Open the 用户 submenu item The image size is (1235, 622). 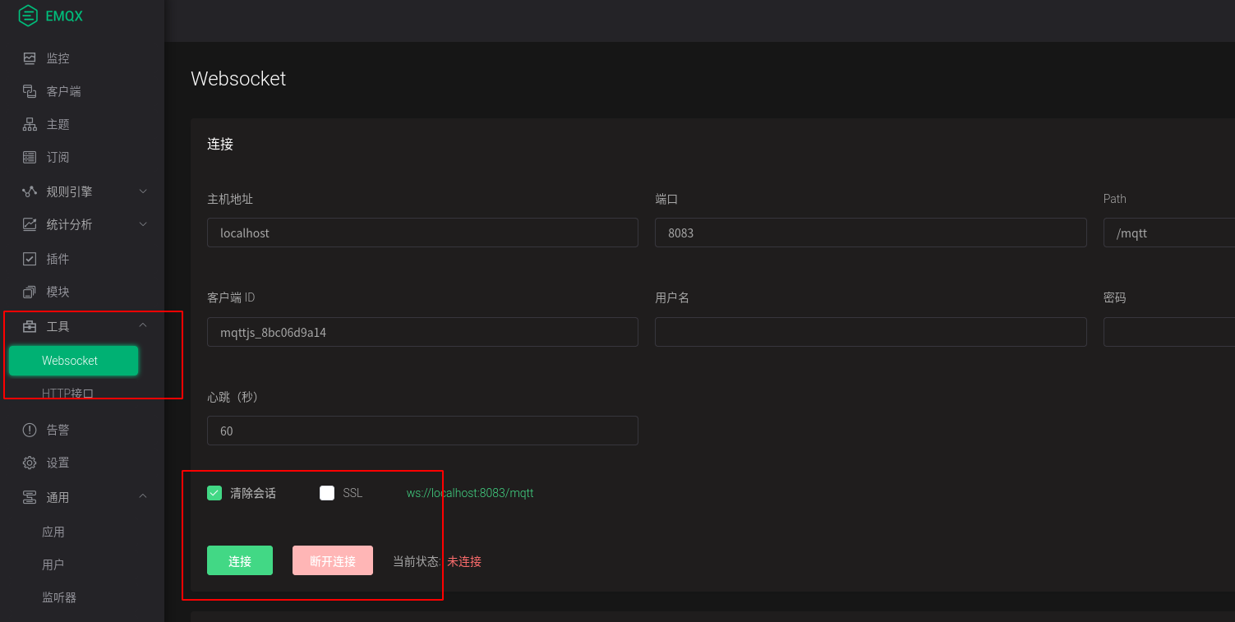pos(53,564)
